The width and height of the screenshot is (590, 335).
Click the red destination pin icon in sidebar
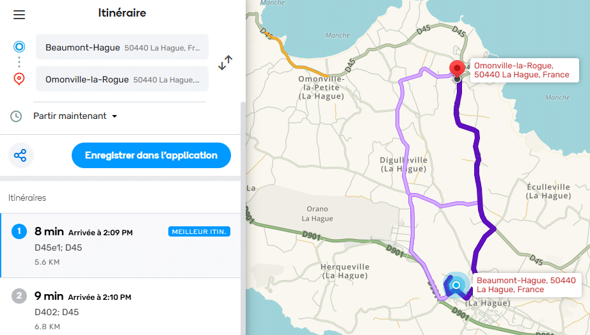(19, 79)
